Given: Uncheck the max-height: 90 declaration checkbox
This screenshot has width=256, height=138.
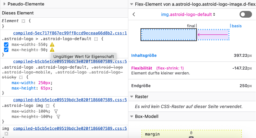Looking at the screenshot, I should [x=6, y=50].
